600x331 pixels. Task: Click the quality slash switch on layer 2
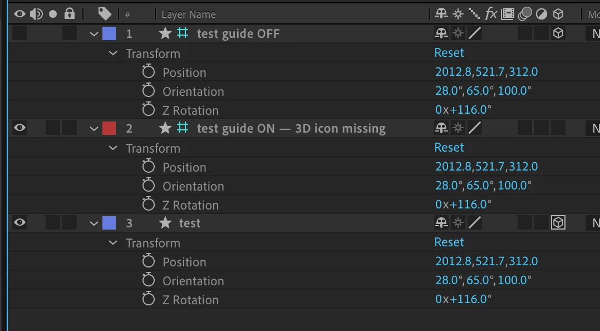coord(474,129)
